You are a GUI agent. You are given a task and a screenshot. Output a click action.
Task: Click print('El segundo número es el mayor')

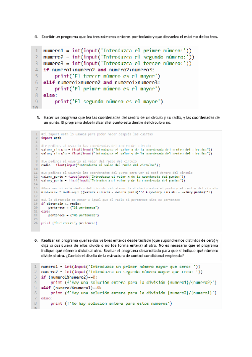109,101
